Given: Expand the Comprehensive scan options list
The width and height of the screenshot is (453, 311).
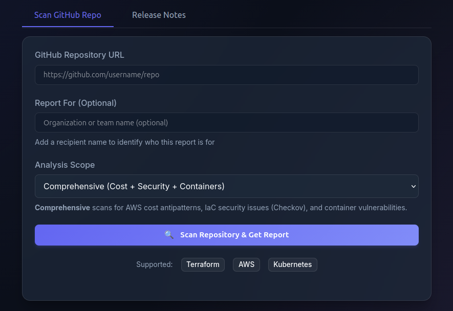Looking at the screenshot, I should pos(226,186).
